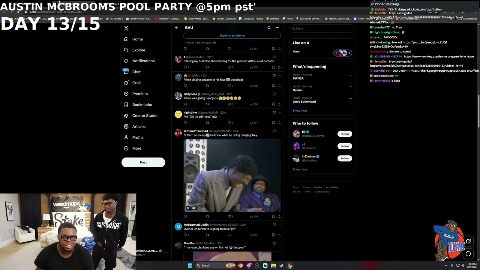Open the Premium page

coord(136,94)
